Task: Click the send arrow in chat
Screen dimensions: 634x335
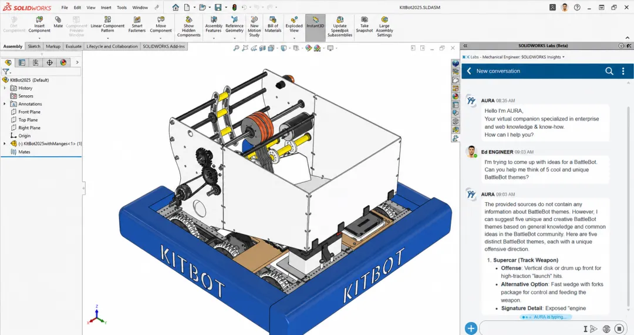Action: click(x=593, y=329)
